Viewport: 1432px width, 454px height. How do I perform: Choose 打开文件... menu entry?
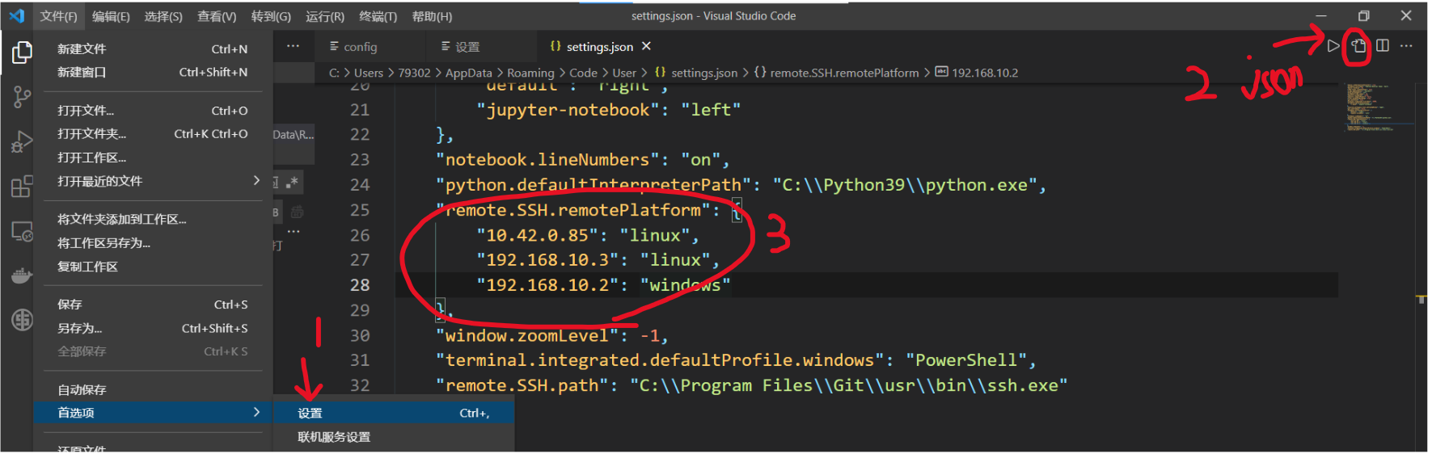click(152, 111)
